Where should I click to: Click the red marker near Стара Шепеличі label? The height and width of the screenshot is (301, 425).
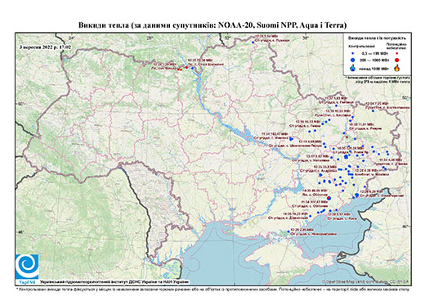(x=186, y=67)
